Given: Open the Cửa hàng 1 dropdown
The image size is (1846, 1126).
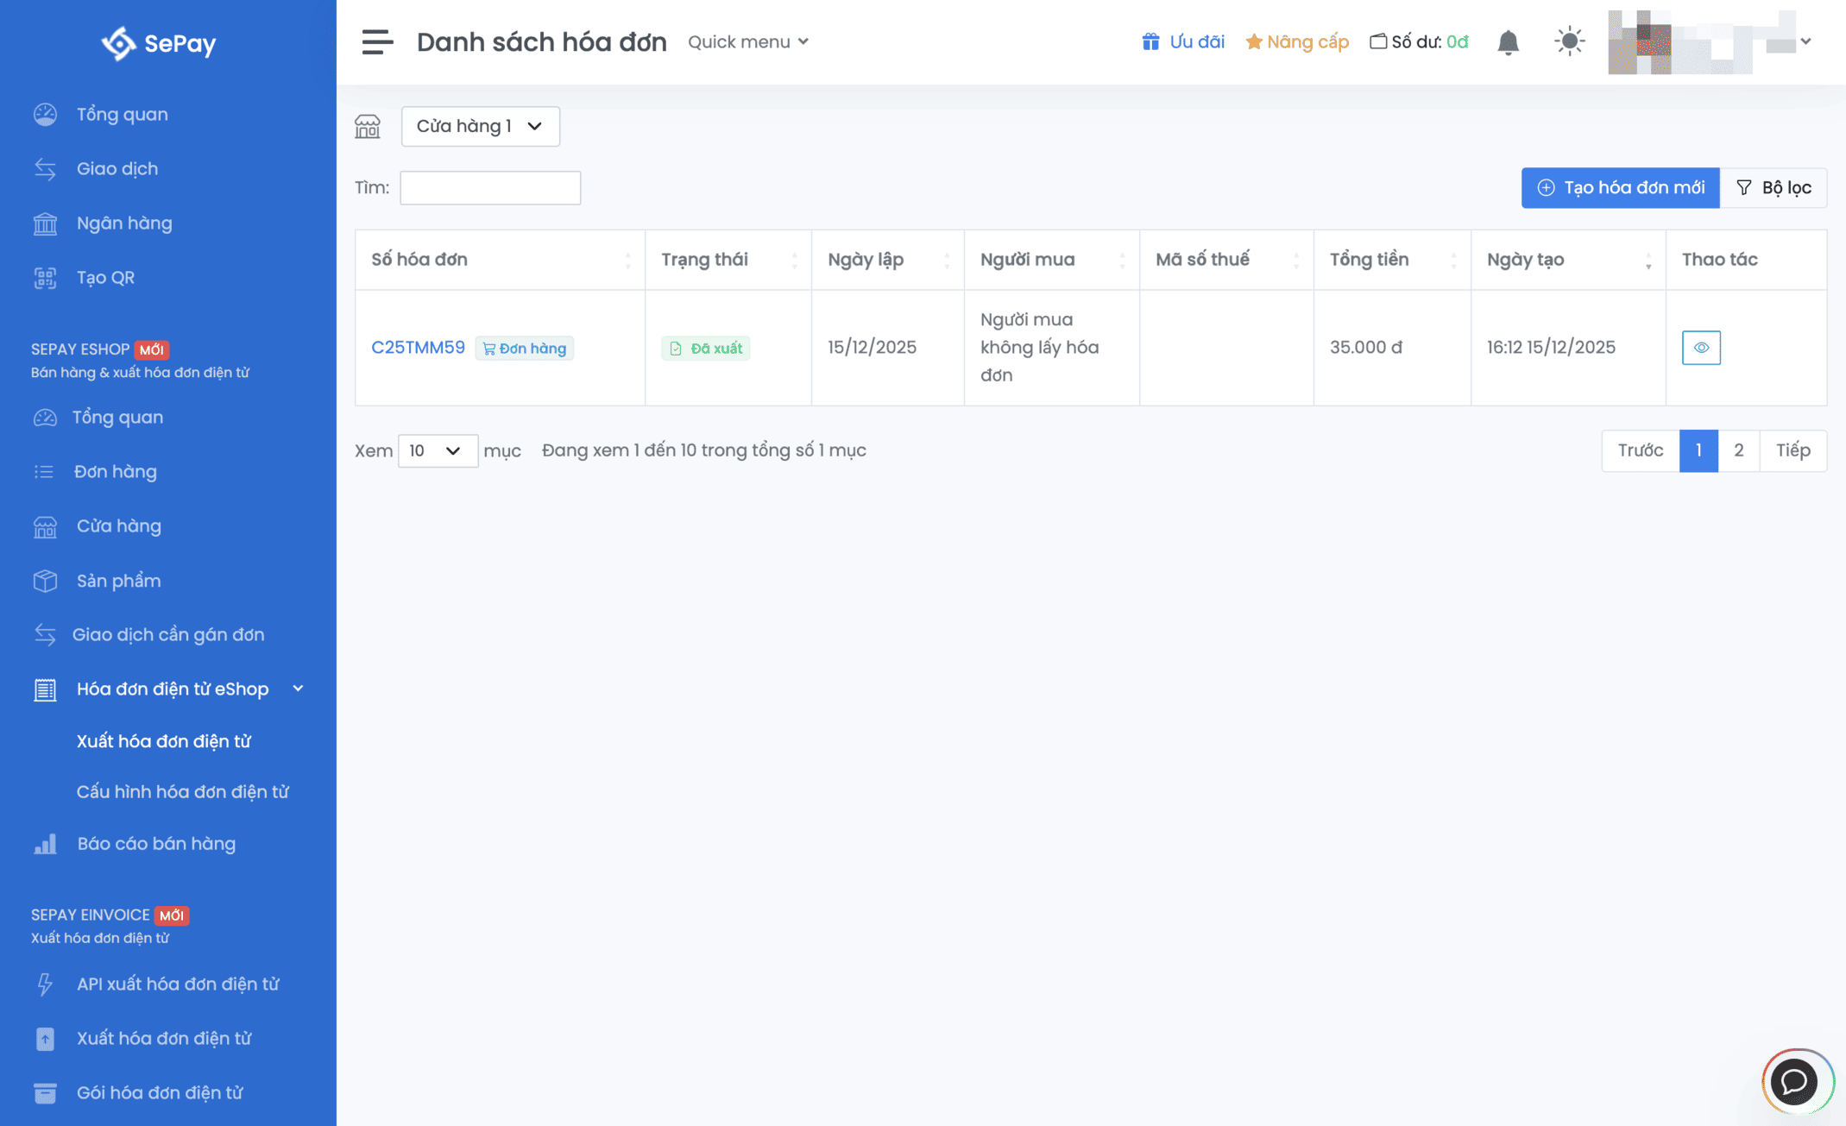Looking at the screenshot, I should (x=480, y=126).
